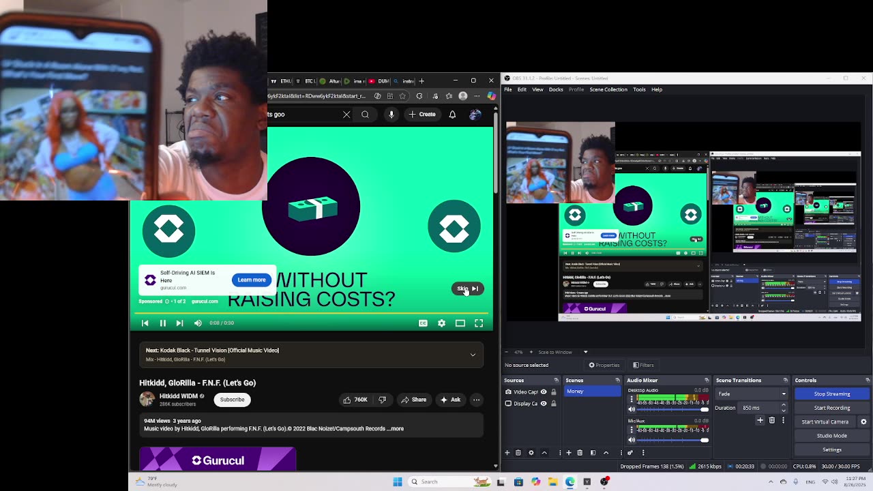Open YouTube notifications bell

point(452,115)
